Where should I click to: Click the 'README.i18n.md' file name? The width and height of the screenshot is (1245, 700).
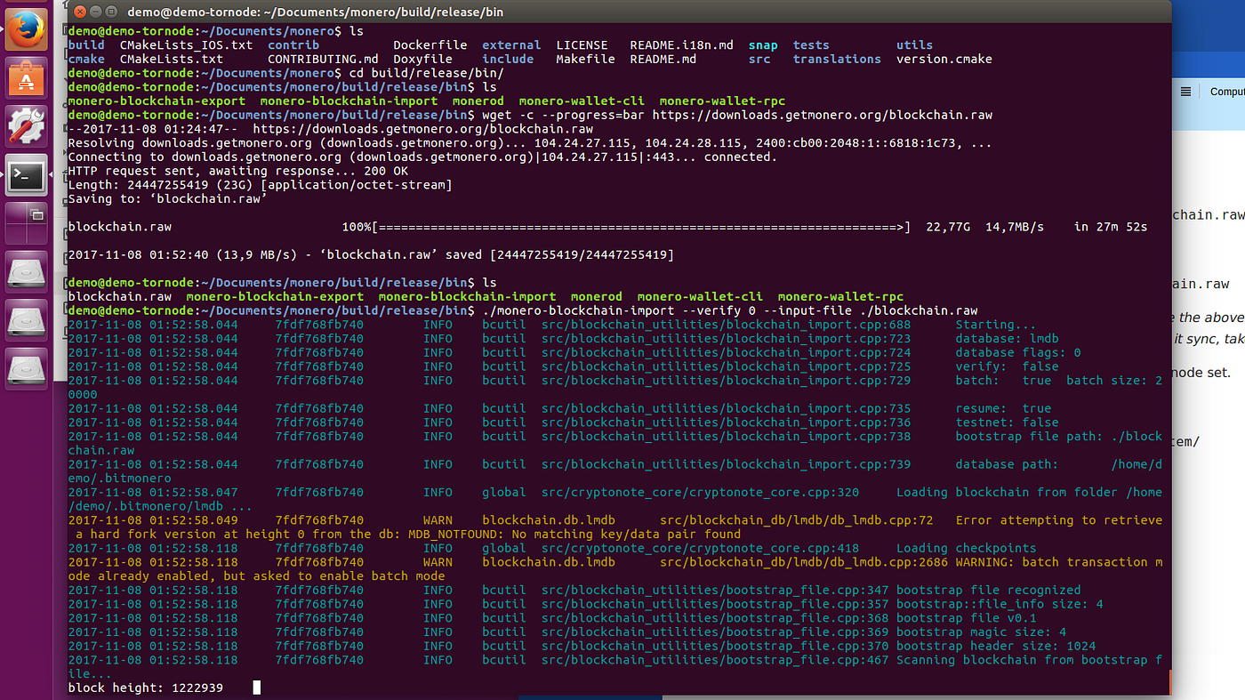(x=682, y=44)
